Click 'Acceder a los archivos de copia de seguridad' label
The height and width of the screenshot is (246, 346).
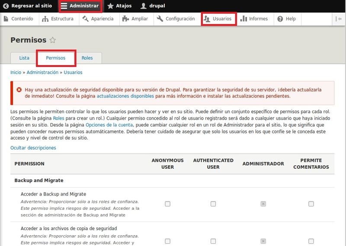[x=69, y=228]
